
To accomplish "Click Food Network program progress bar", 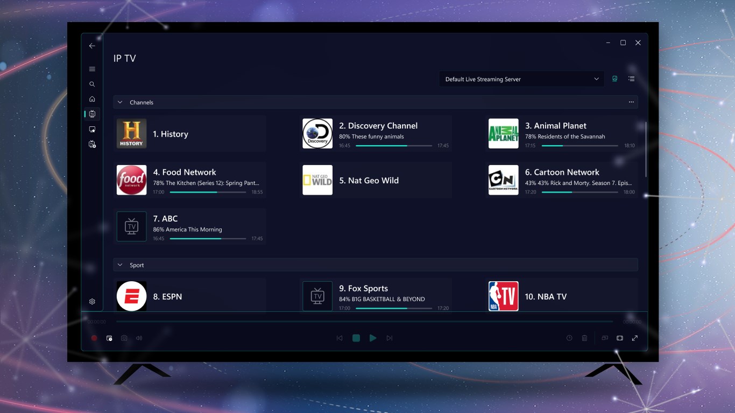I will (208, 192).
